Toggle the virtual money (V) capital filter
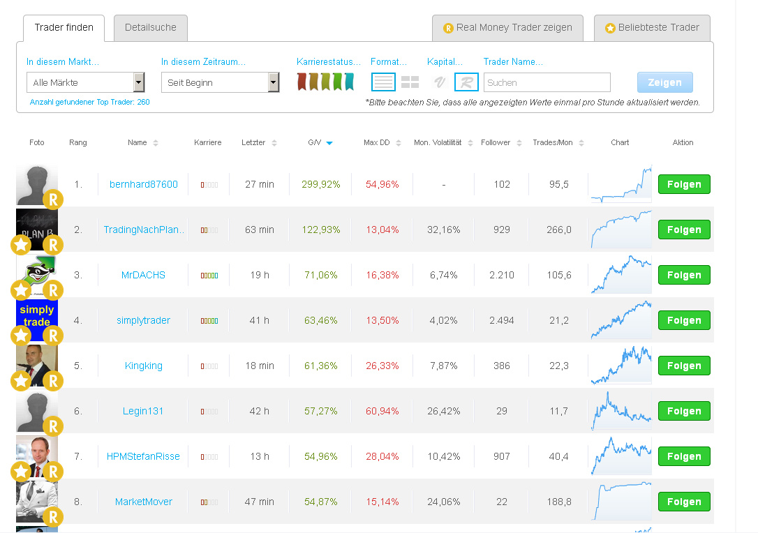758x533 pixels. tap(439, 82)
